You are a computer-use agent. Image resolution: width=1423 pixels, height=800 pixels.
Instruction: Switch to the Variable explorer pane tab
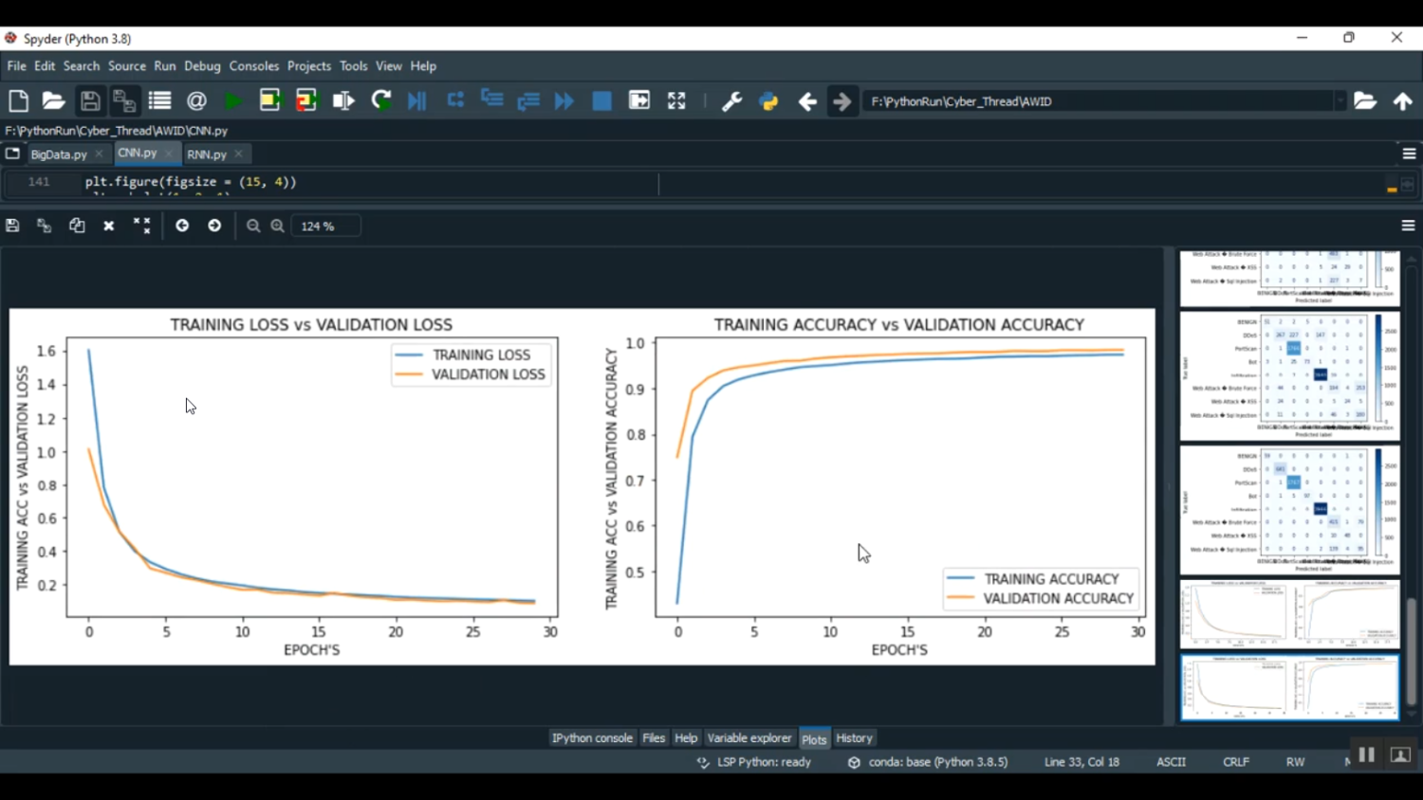click(748, 738)
